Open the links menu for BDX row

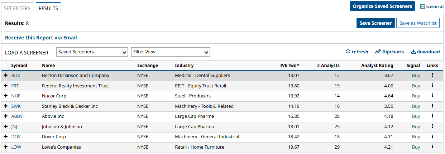coord(432,75)
